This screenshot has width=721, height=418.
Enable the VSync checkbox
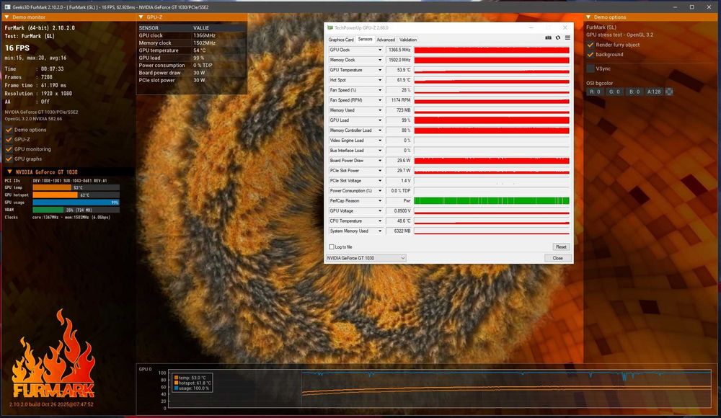[590, 68]
